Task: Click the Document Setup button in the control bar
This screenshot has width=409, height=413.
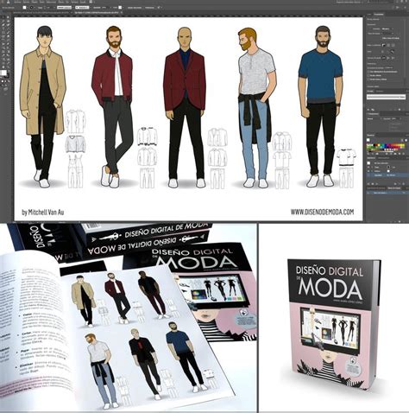Action: 135,8
